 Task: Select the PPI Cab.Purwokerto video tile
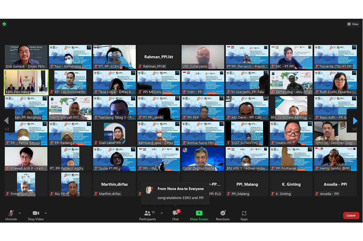click(x=70, y=82)
